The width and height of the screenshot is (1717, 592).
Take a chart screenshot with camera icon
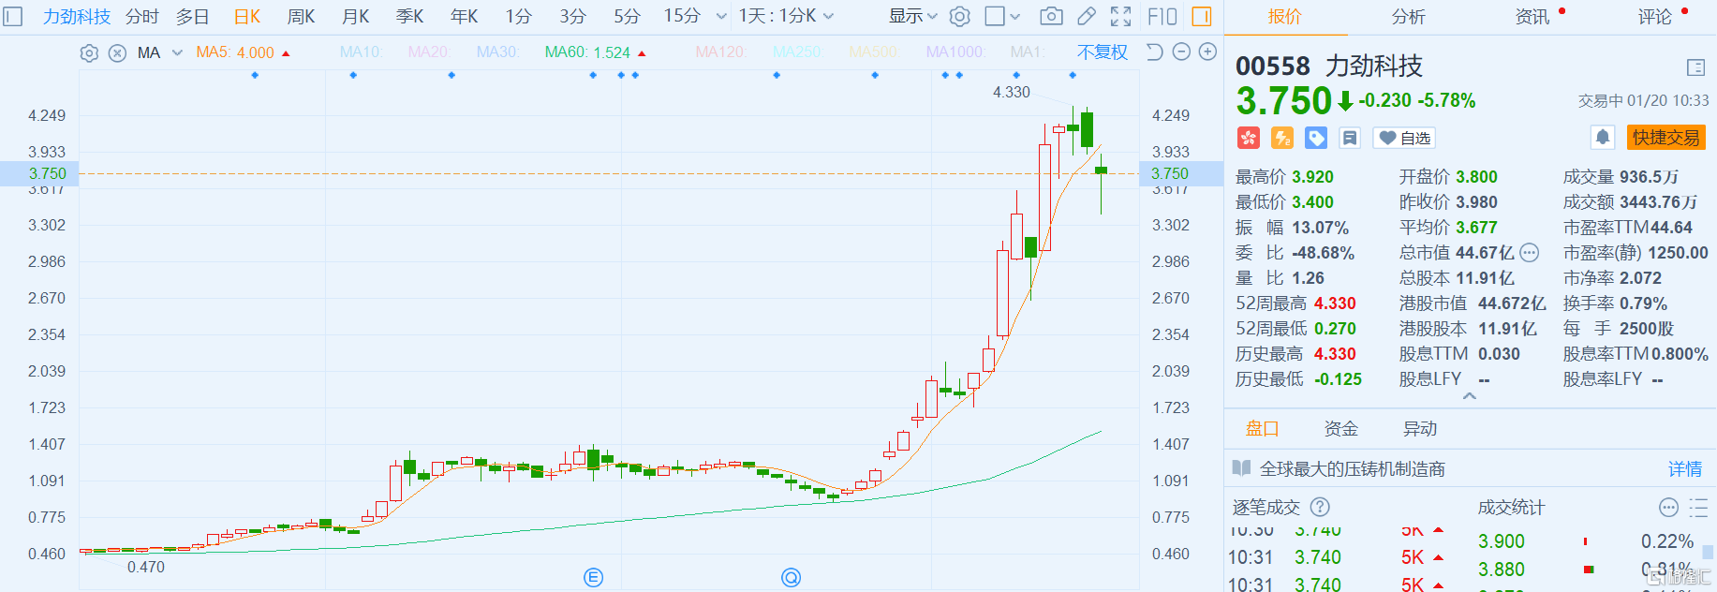pos(1051,16)
